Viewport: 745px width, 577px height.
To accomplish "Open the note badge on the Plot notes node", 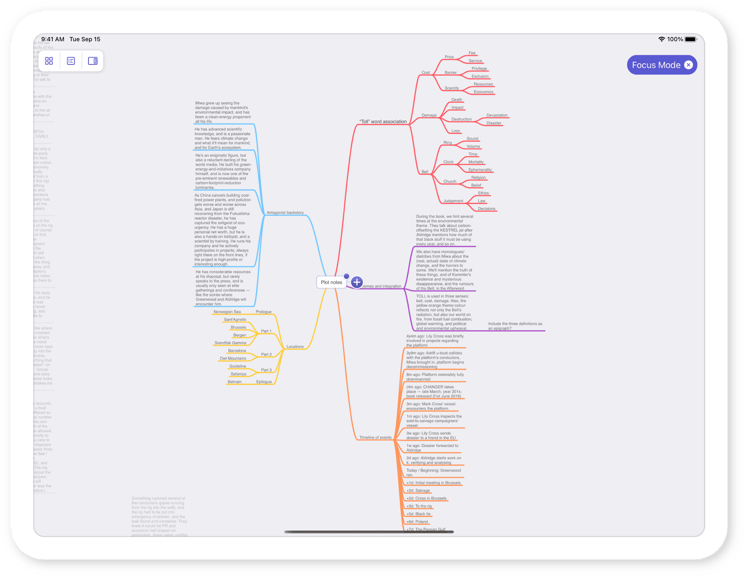I will click(x=346, y=276).
